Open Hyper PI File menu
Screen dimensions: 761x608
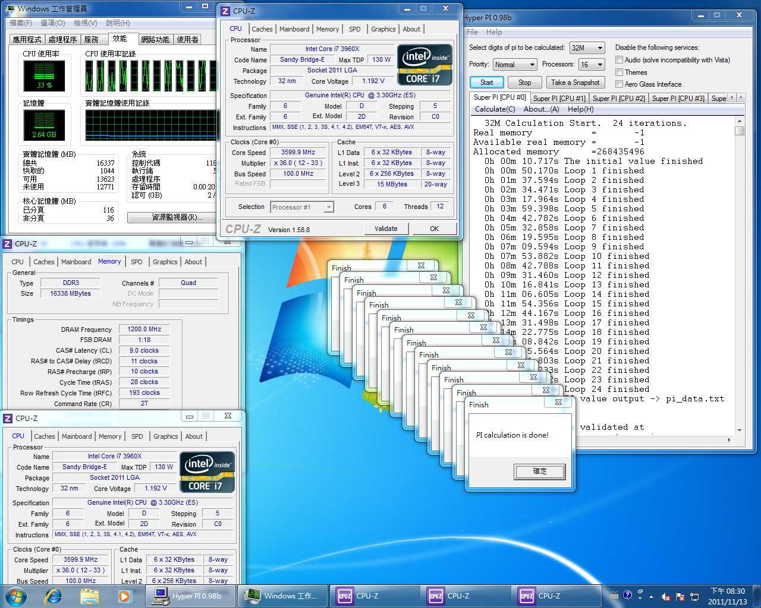click(472, 32)
